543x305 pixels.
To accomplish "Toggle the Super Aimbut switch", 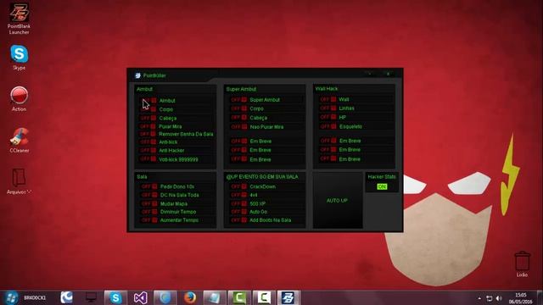I will click(239, 100).
